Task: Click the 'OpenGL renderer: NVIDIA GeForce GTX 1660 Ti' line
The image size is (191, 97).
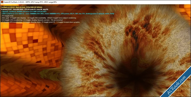Action: click(x=24, y=12)
